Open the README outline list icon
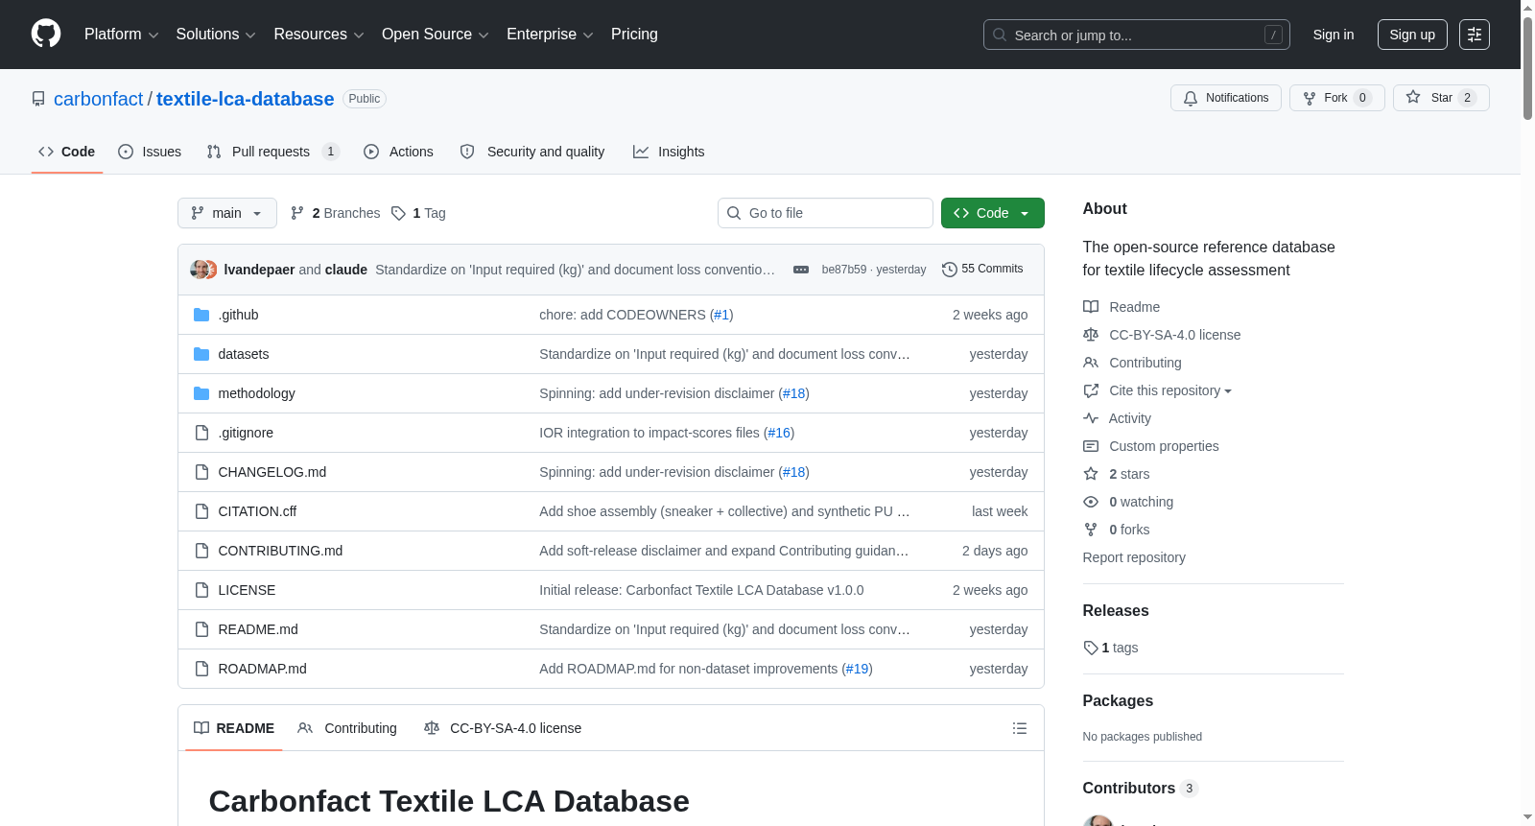 coord(1020,728)
